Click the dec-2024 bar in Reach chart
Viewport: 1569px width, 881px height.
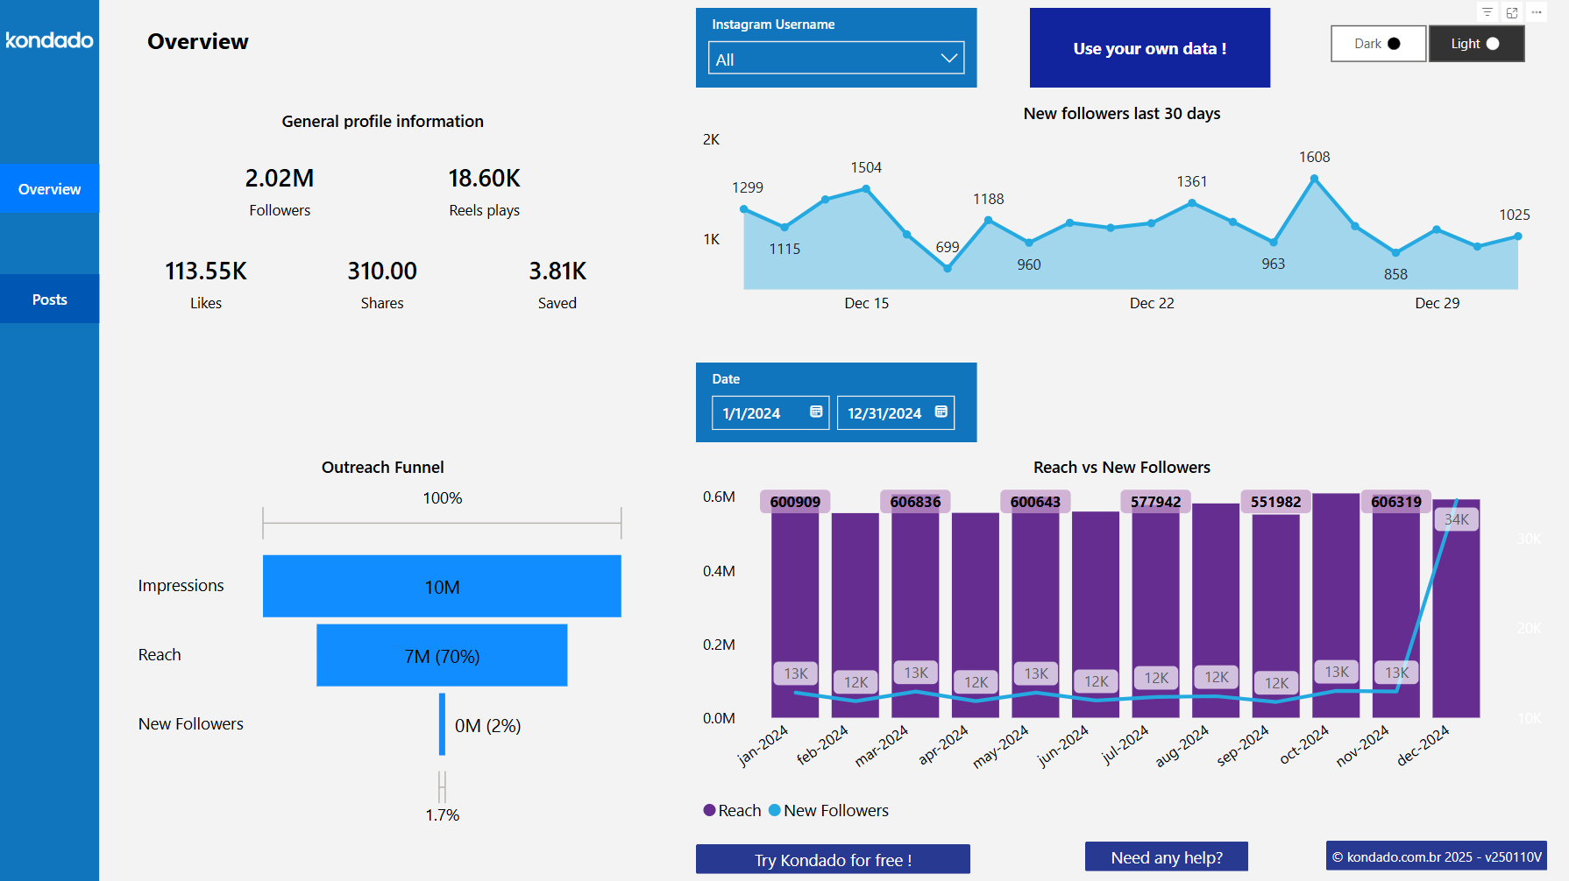click(x=1455, y=613)
